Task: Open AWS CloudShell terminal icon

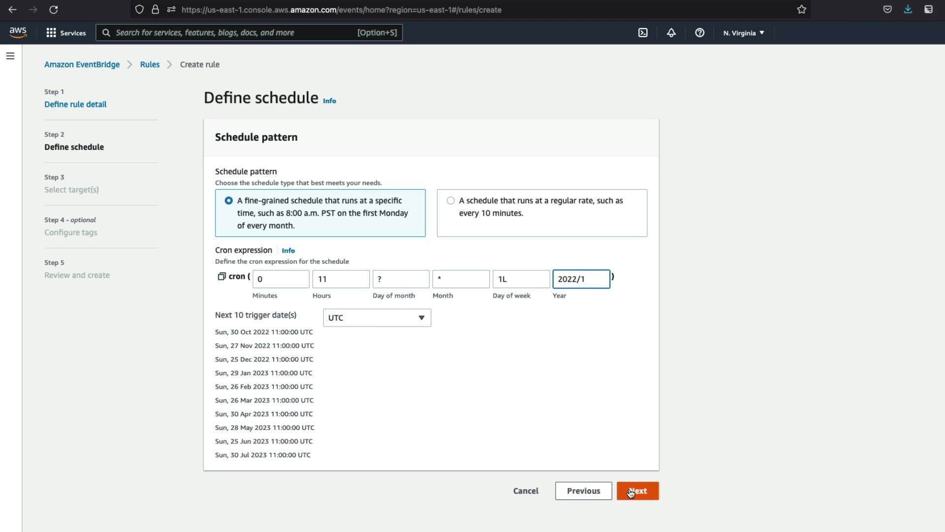Action: click(x=643, y=33)
